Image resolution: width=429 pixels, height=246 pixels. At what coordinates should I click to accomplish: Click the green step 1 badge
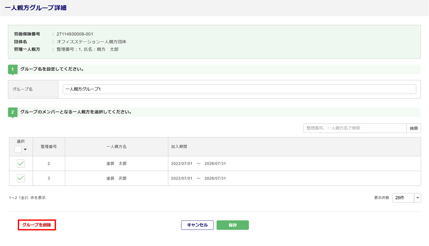pyautogui.click(x=13, y=70)
